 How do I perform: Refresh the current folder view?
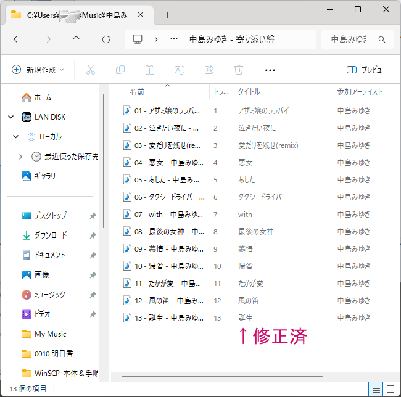click(x=106, y=39)
